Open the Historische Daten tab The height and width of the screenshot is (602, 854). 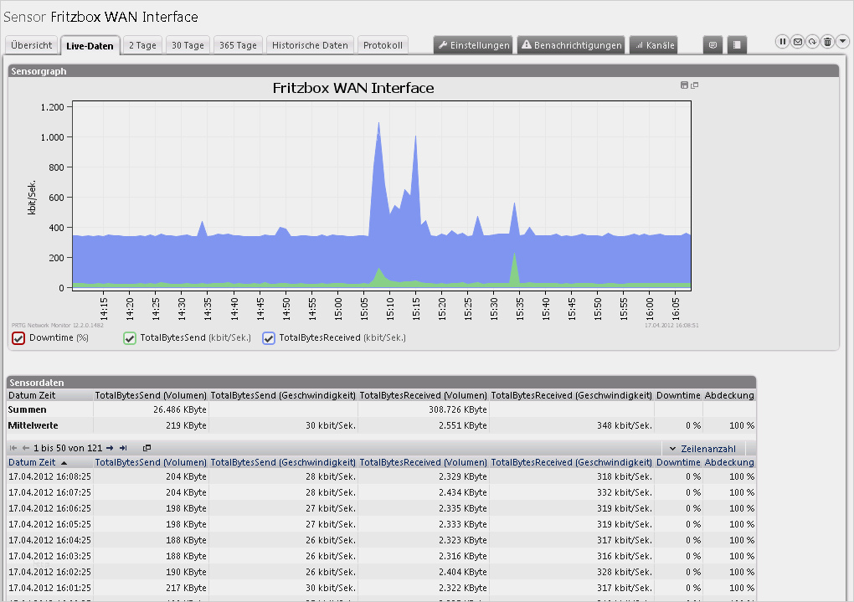[309, 45]
